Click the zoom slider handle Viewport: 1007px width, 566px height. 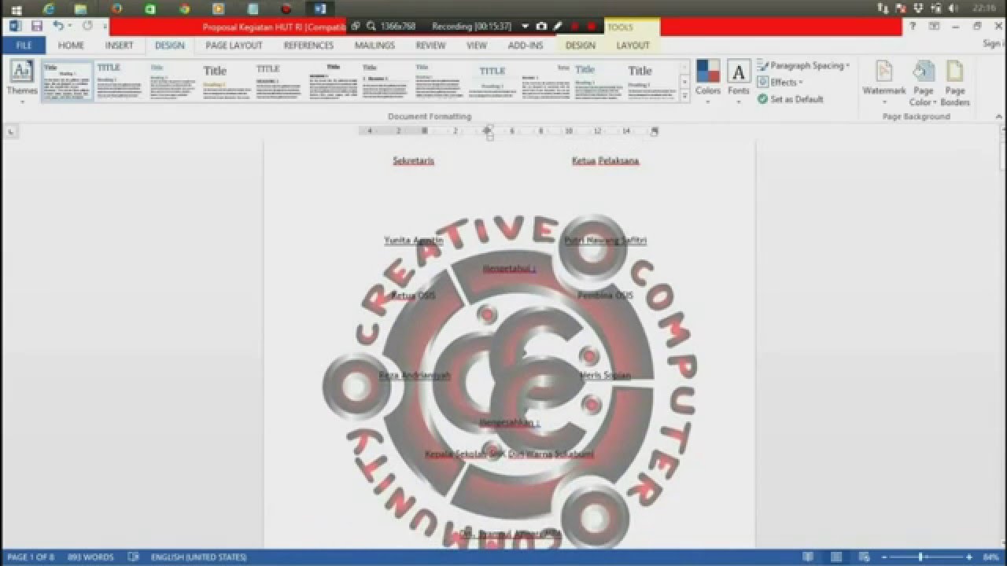coord(920,557)
